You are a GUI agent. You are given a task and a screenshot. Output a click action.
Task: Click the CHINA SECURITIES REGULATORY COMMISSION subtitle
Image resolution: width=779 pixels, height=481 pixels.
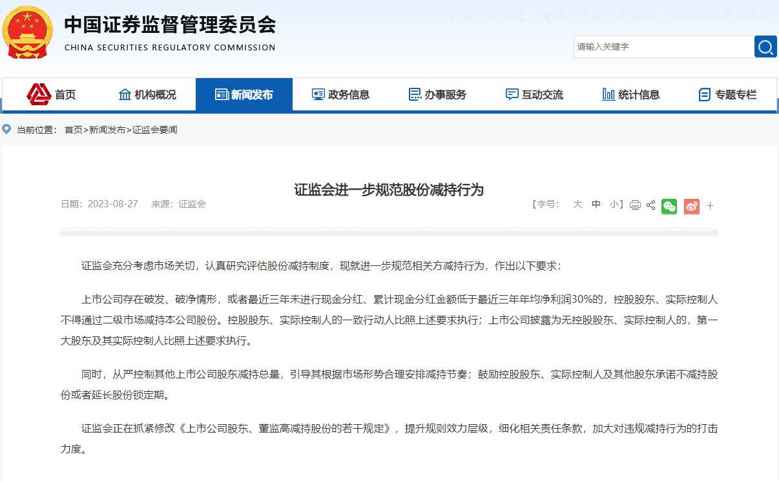tap(170, 48)
